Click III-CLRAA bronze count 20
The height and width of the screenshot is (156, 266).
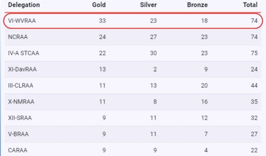204,86
